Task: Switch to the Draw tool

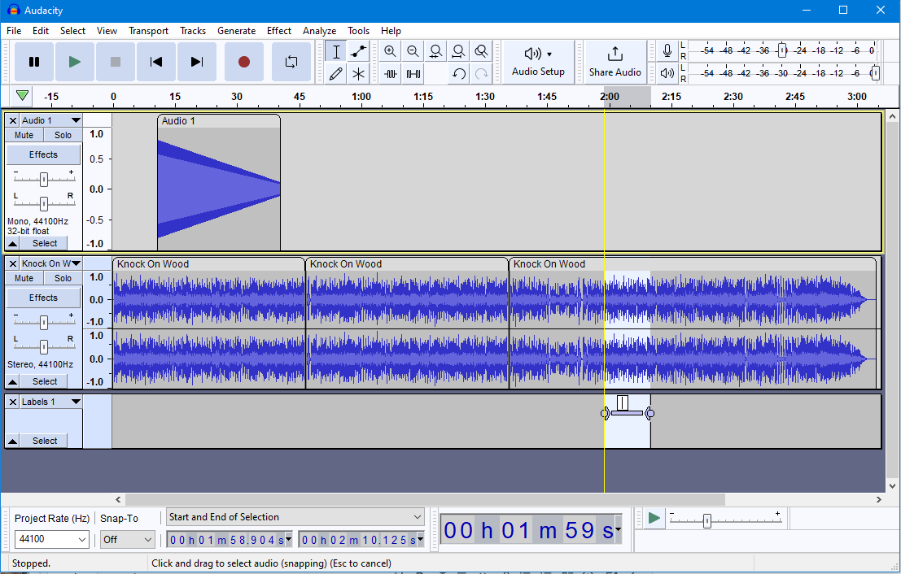Action: click(x=335, y=73)
